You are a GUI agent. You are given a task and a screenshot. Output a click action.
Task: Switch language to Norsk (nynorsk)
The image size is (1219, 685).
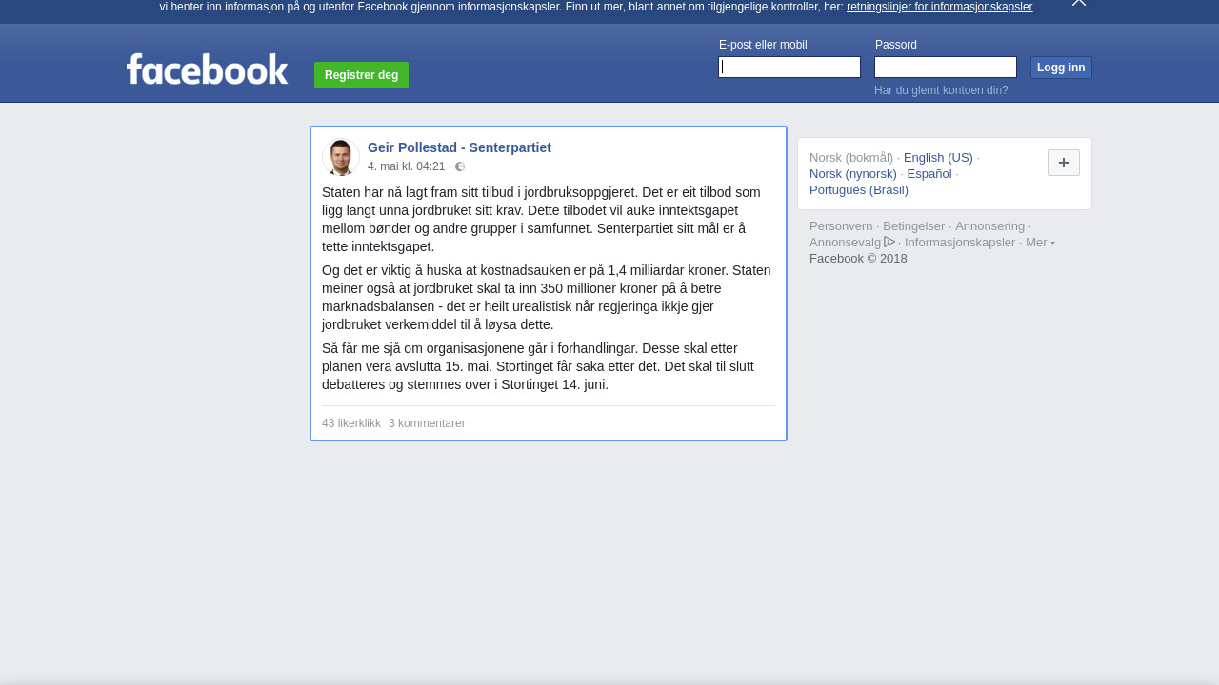pos(853,174)
